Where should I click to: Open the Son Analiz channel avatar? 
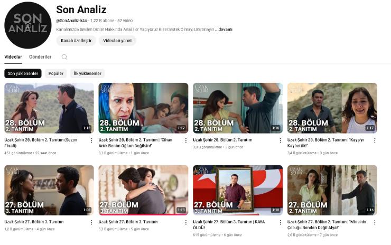[28, 25]
